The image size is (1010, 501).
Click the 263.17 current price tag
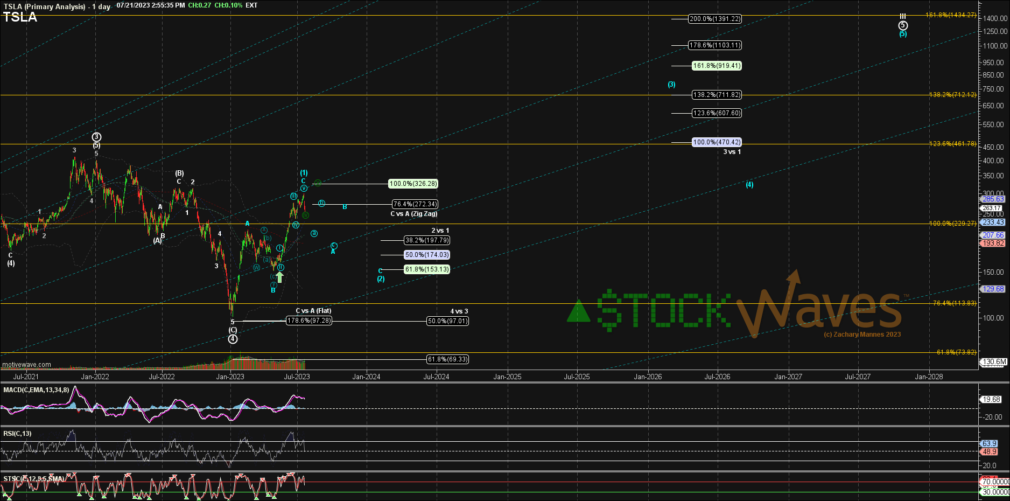992,208
